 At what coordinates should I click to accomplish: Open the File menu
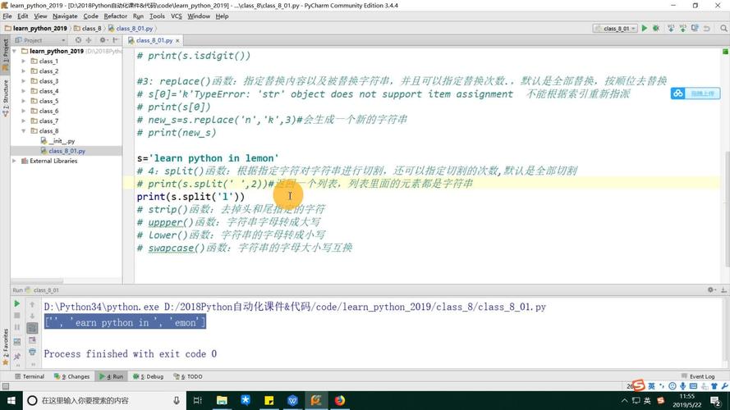click(7, 16)
